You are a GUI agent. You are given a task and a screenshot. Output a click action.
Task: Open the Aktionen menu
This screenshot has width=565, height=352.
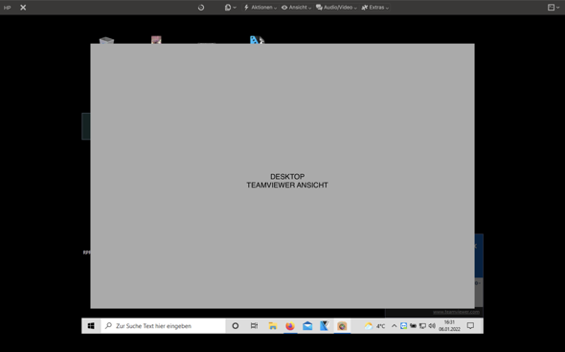260,8
